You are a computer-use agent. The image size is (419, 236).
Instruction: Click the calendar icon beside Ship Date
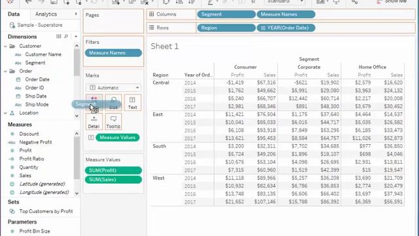point(18,96)
